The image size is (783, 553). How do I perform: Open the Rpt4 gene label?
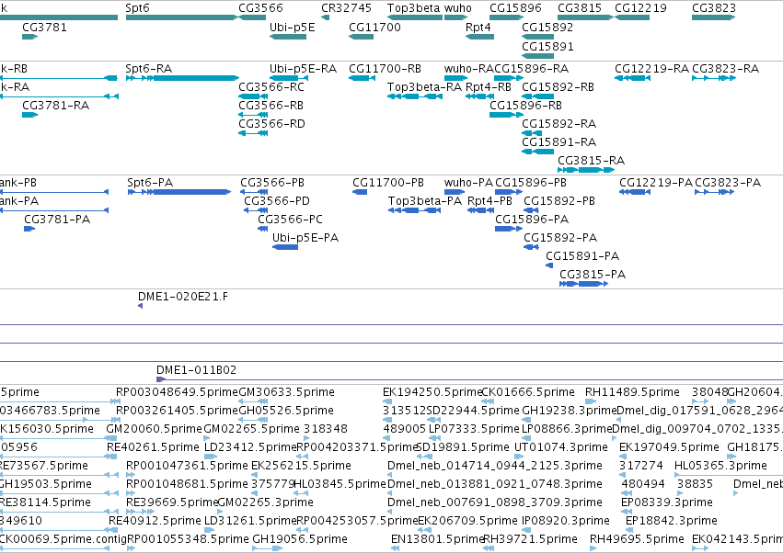pos(478,27)
